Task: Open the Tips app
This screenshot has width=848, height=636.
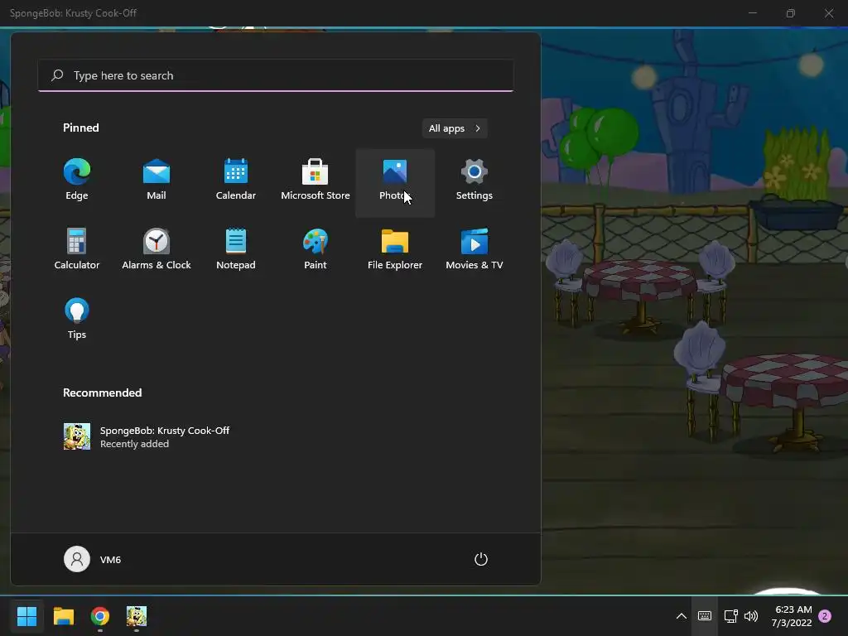Action: click(77, 319)
